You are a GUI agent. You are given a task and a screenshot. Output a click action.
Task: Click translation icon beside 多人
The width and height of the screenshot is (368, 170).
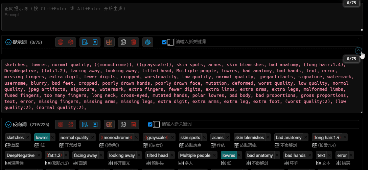(x=181, y=163)
